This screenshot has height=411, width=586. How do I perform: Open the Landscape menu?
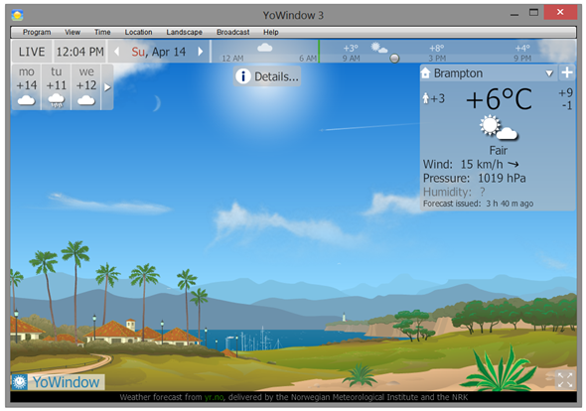185,32
